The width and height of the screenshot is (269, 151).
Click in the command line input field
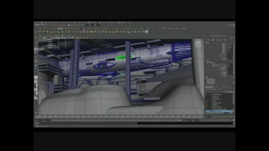tap(88, 123)
